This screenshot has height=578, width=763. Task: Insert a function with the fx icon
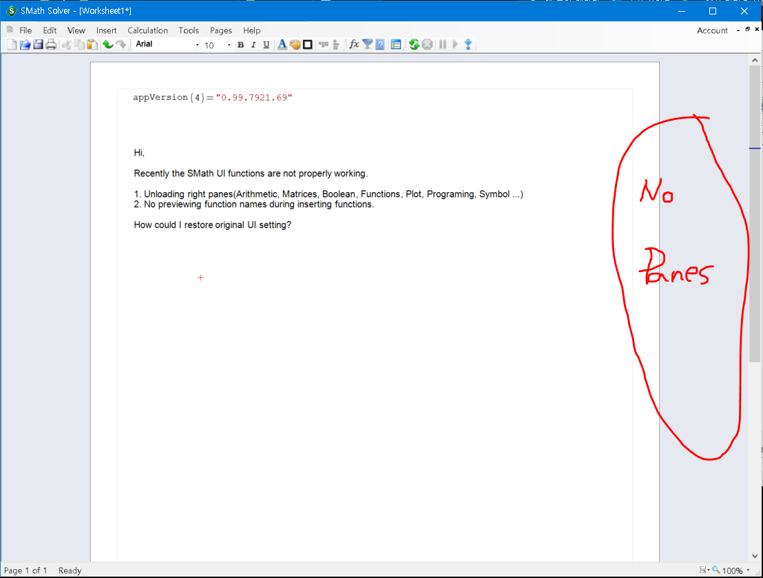click(354, 45)
